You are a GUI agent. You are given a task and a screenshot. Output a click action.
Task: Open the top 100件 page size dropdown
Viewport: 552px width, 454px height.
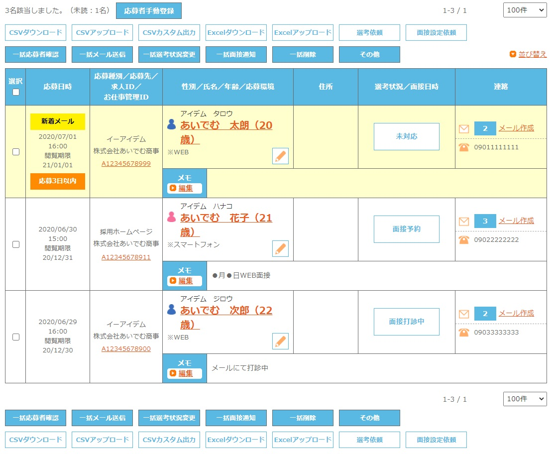coord(525,10)
